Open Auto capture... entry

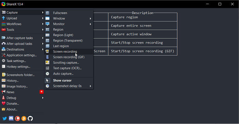[x=69, y=74]
